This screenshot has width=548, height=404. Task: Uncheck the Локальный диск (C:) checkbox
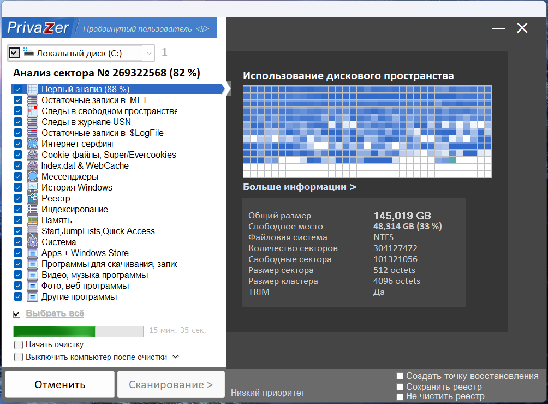tap(14, 53)
